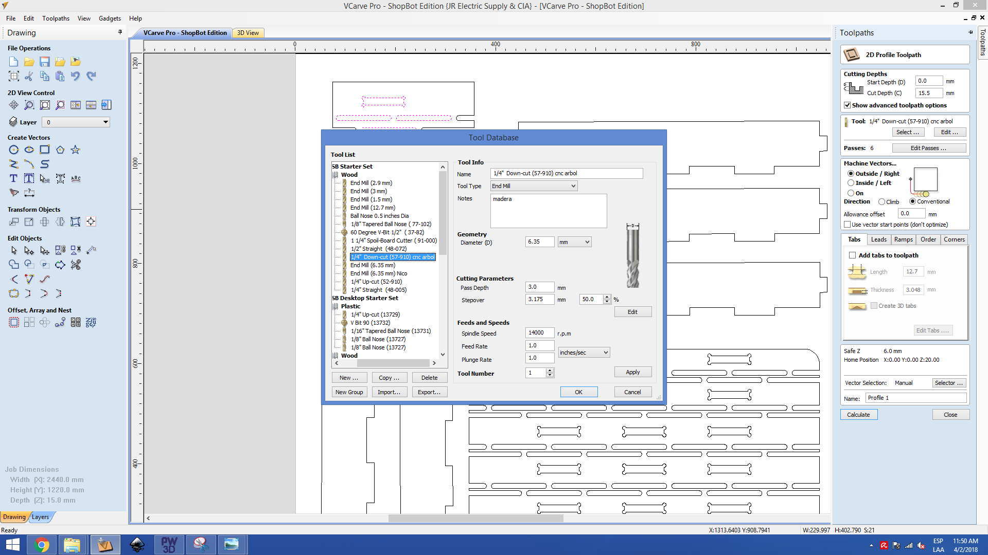Adjust the Stepover percentage slider value
The width and height of the screenshot is (988, 555).
tap(606, 299)
